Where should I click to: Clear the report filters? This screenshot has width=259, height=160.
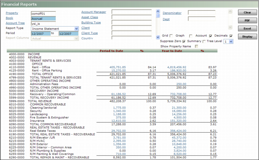click(x=247, y=13)
